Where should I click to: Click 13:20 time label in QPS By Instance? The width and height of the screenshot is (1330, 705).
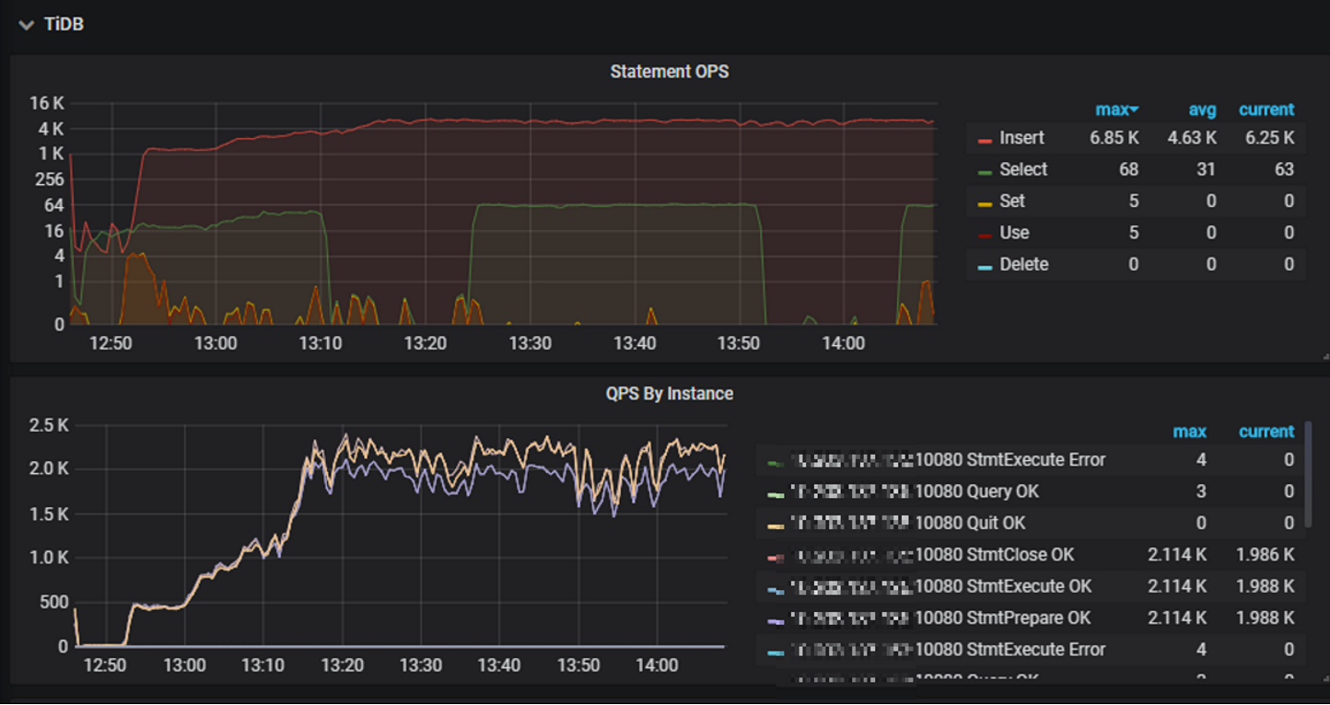[x=342, y=665]
